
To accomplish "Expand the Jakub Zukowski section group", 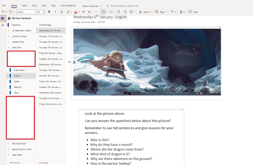I will tap(8, 144).
